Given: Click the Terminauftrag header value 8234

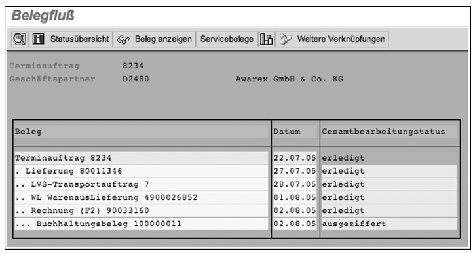Looking at the screenshot, I should pyautogui.click(x=133, y=66).
